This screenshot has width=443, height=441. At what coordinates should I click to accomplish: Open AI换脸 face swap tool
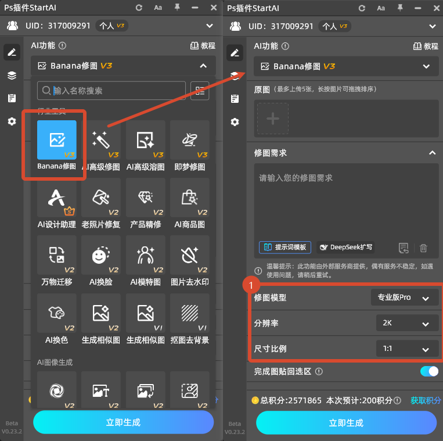coord(101,255)
